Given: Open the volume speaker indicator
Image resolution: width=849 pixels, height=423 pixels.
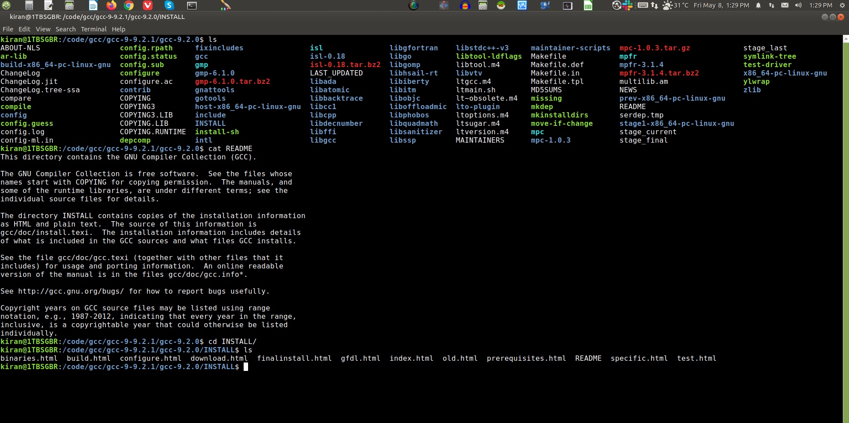Looking at the screenshot, I should (798, 5).
